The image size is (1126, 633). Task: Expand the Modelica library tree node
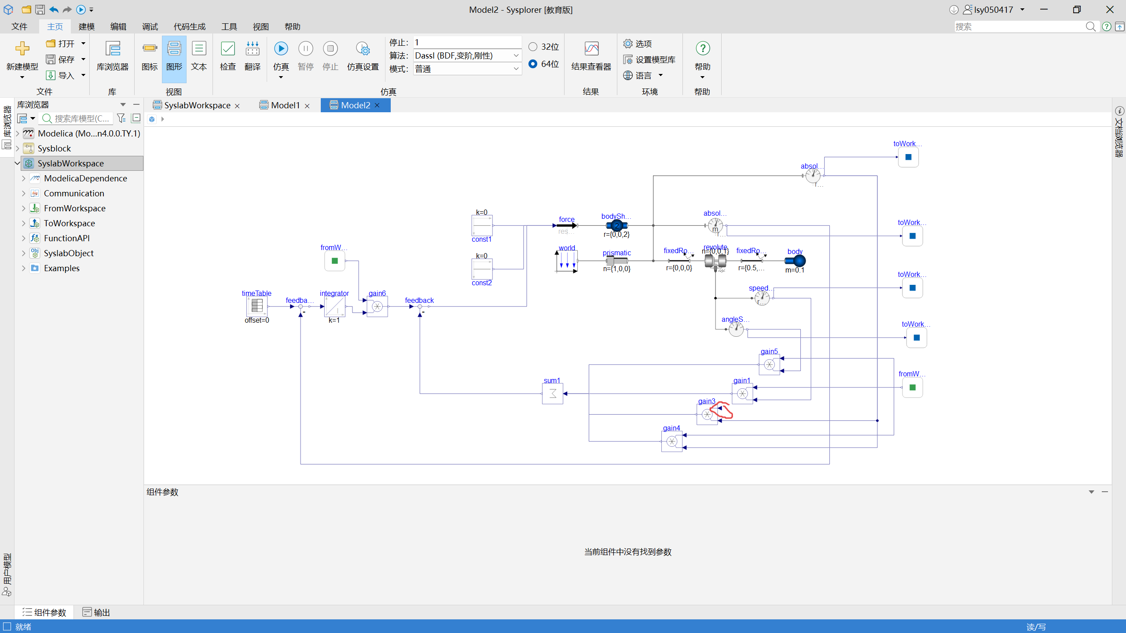click(18, 133)
